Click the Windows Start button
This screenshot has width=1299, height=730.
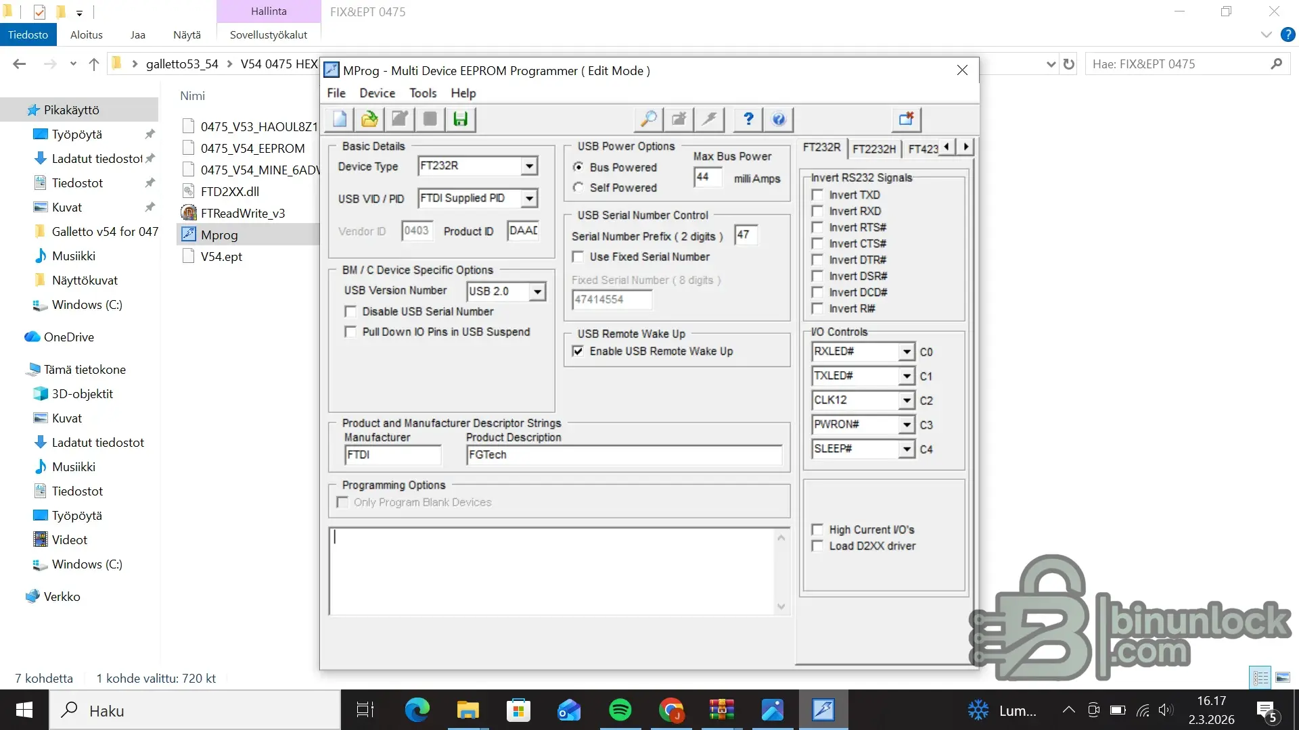(x=24, y=710)
